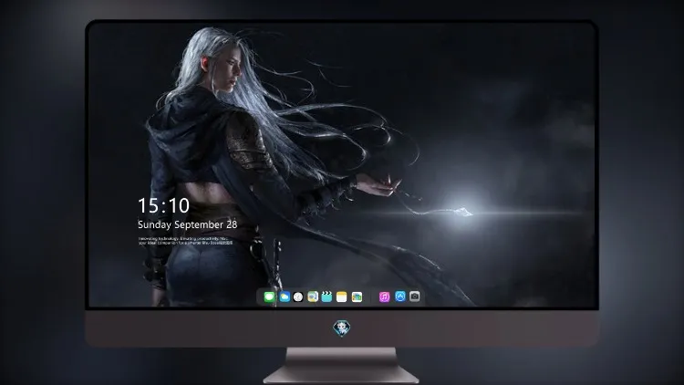This screenshot has height=385, width=684.
Task: Open the Clock app in the dock
Action: 298,297
